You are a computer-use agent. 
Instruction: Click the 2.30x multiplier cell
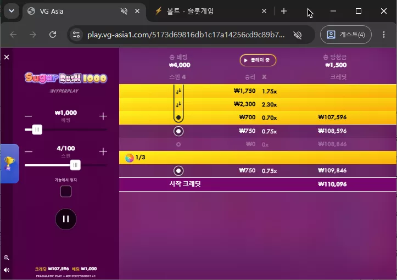[x=269, y=104]
